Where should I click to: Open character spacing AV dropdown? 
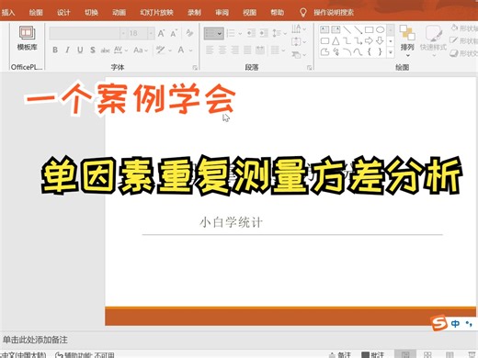(x=120, y=50)
